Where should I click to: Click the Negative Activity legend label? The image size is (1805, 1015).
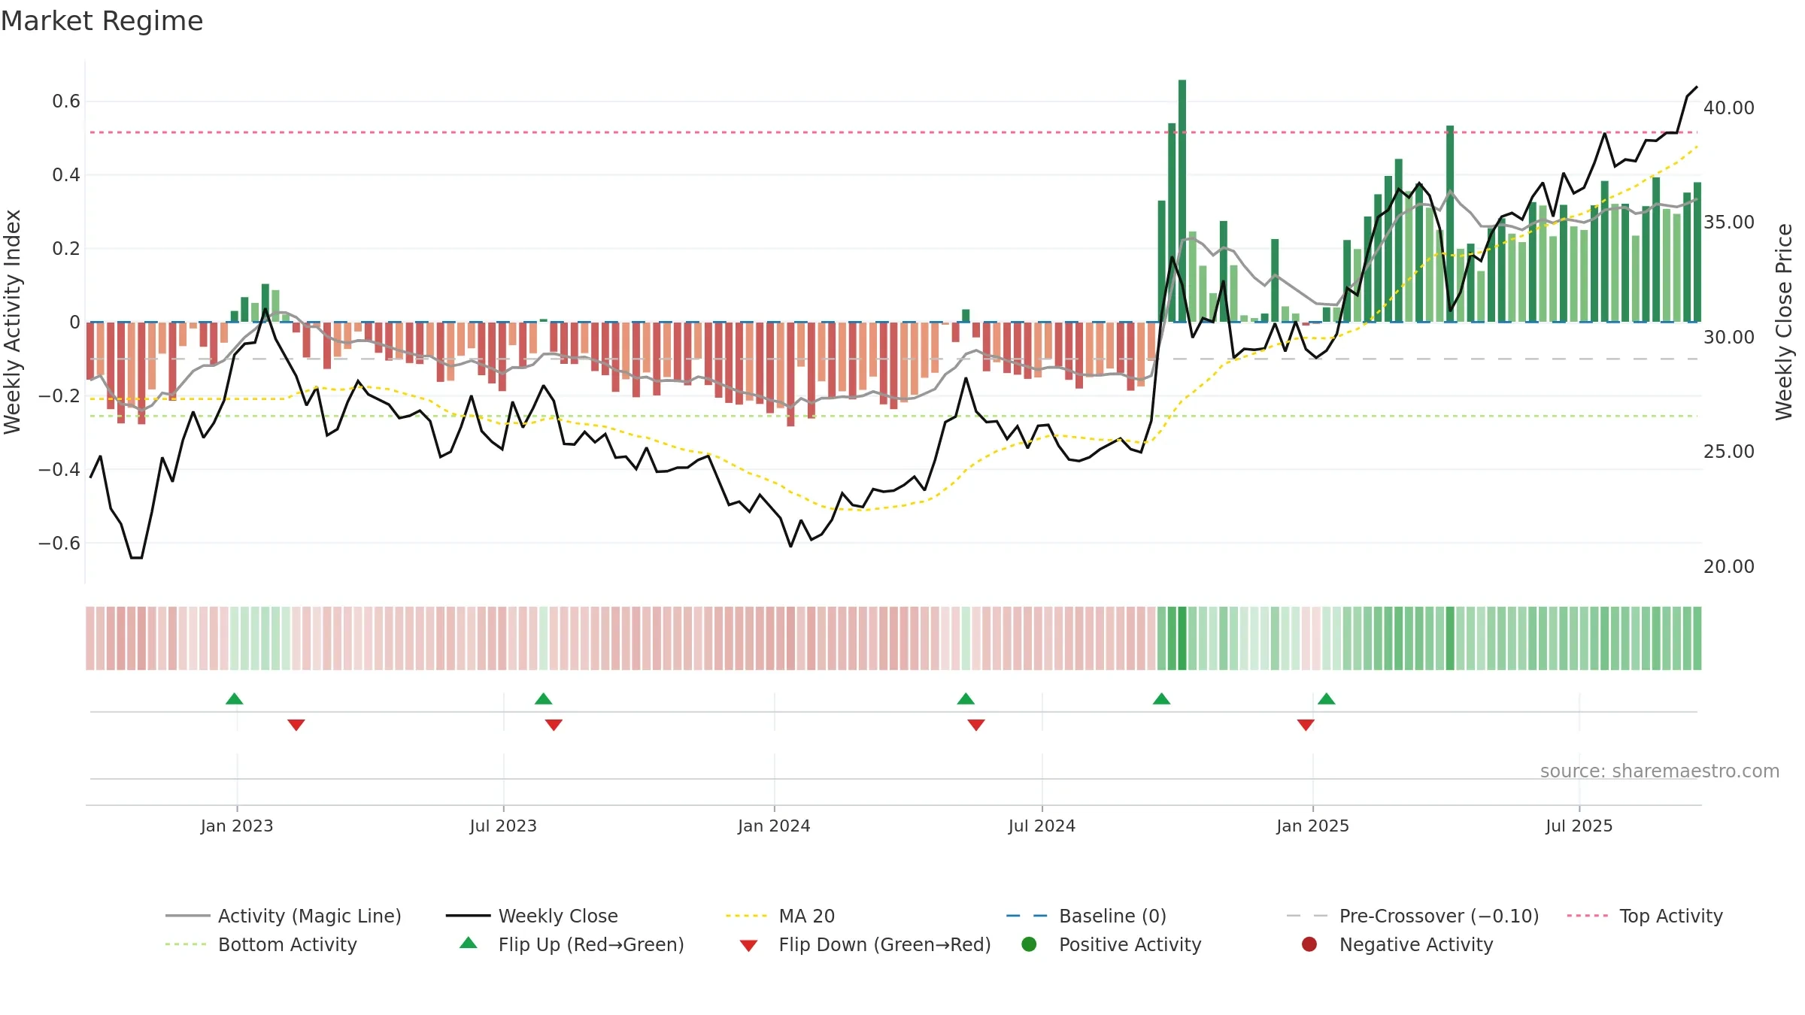point(1416,944)
